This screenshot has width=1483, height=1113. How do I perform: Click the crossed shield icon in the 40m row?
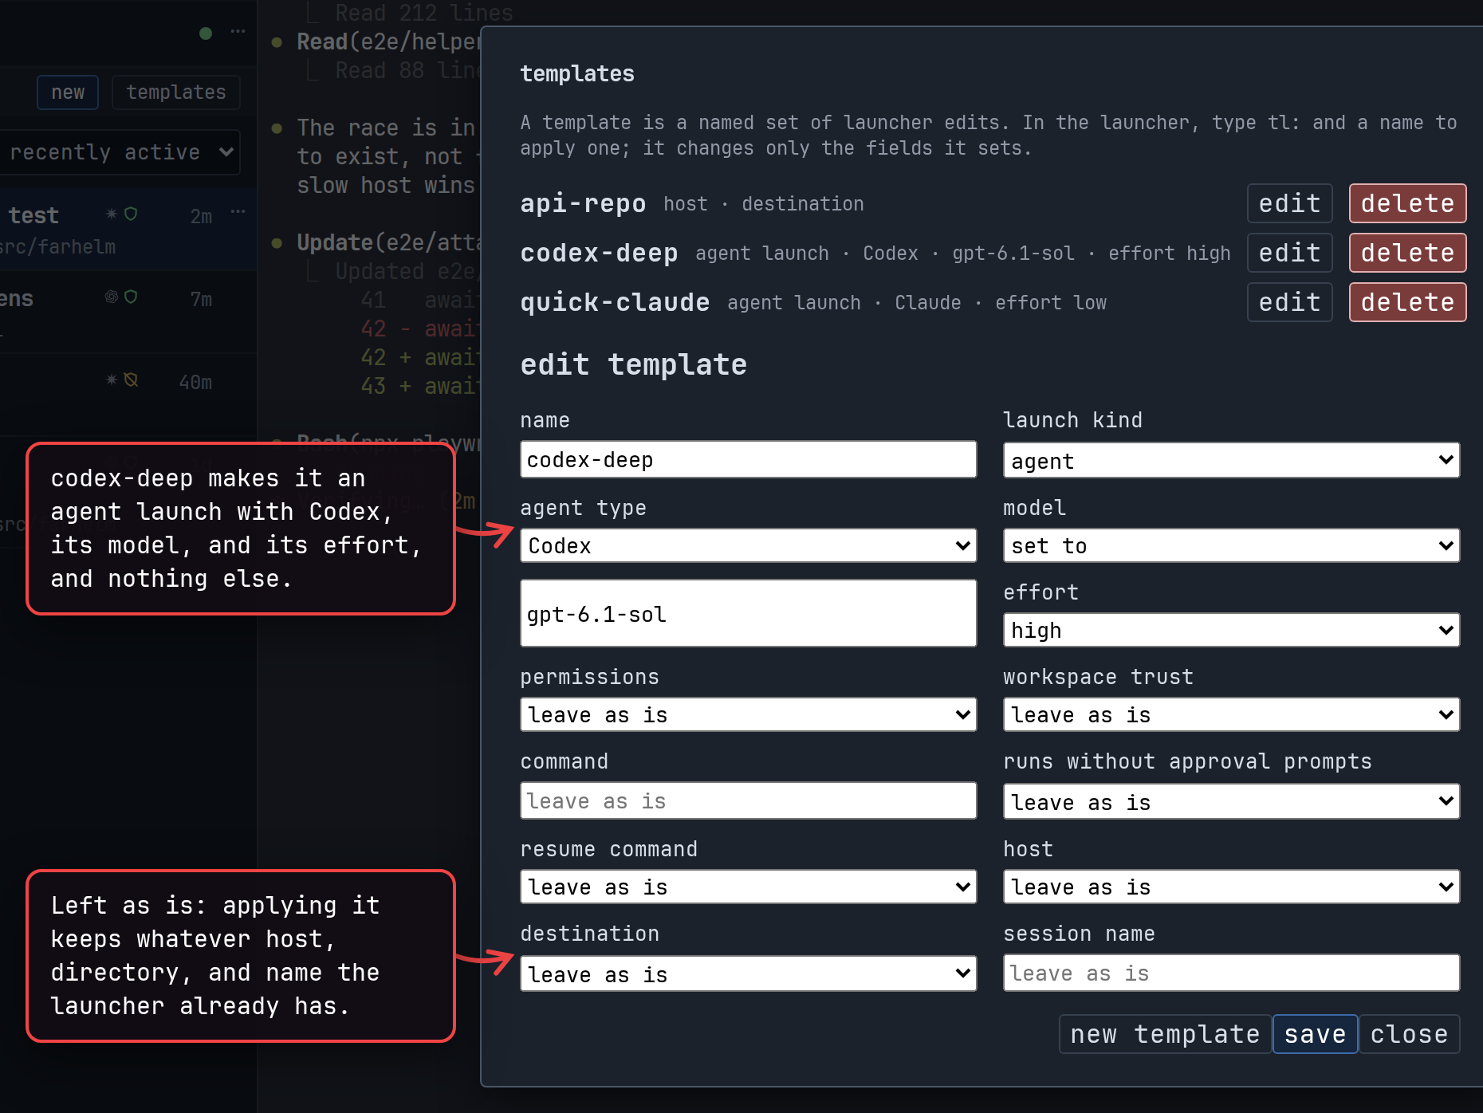click(x=131, y=380)
